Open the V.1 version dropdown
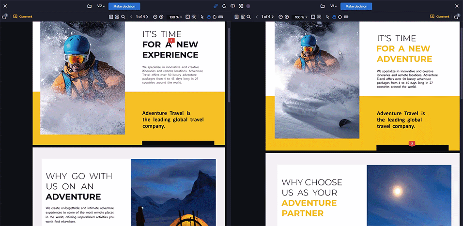 click(333, 6)
